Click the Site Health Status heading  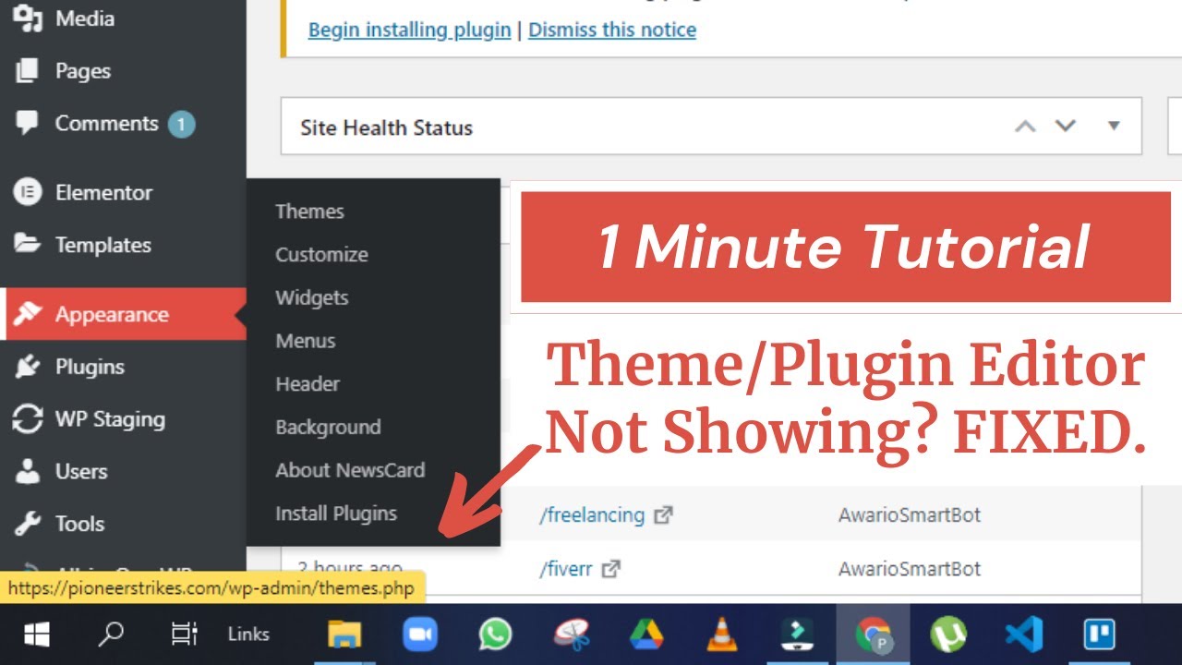click(386, 127)
